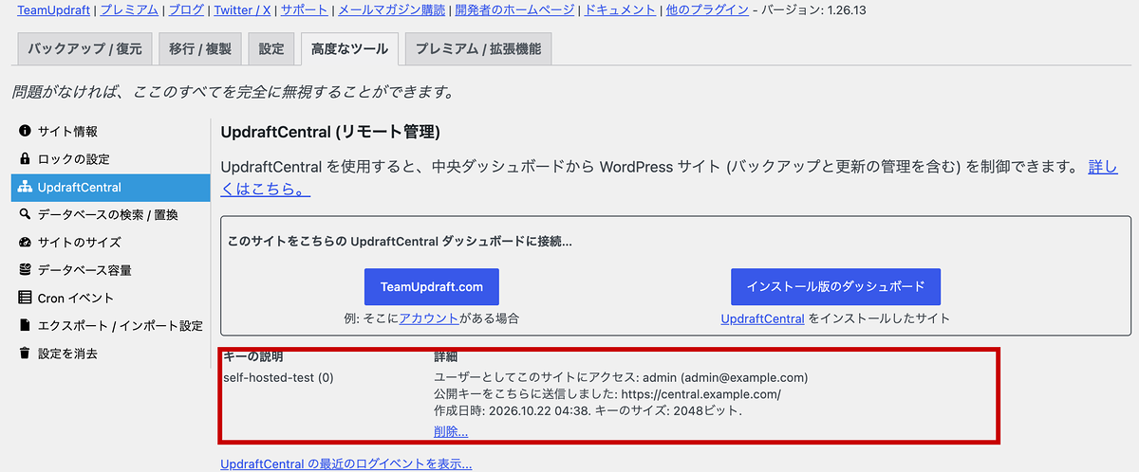Click the UpdraftCentral (リモート管理) heading

pos(330,132)
